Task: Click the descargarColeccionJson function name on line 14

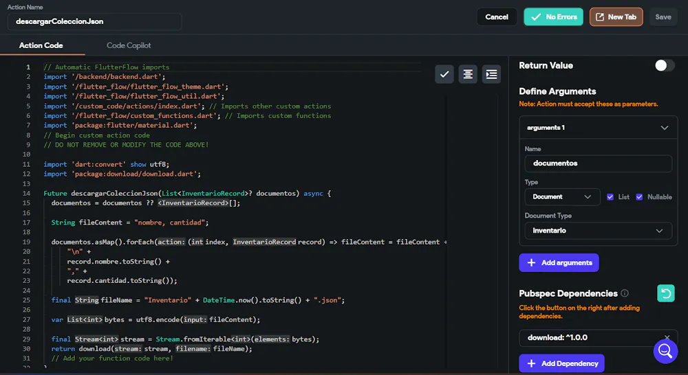Action: (114, 193)
